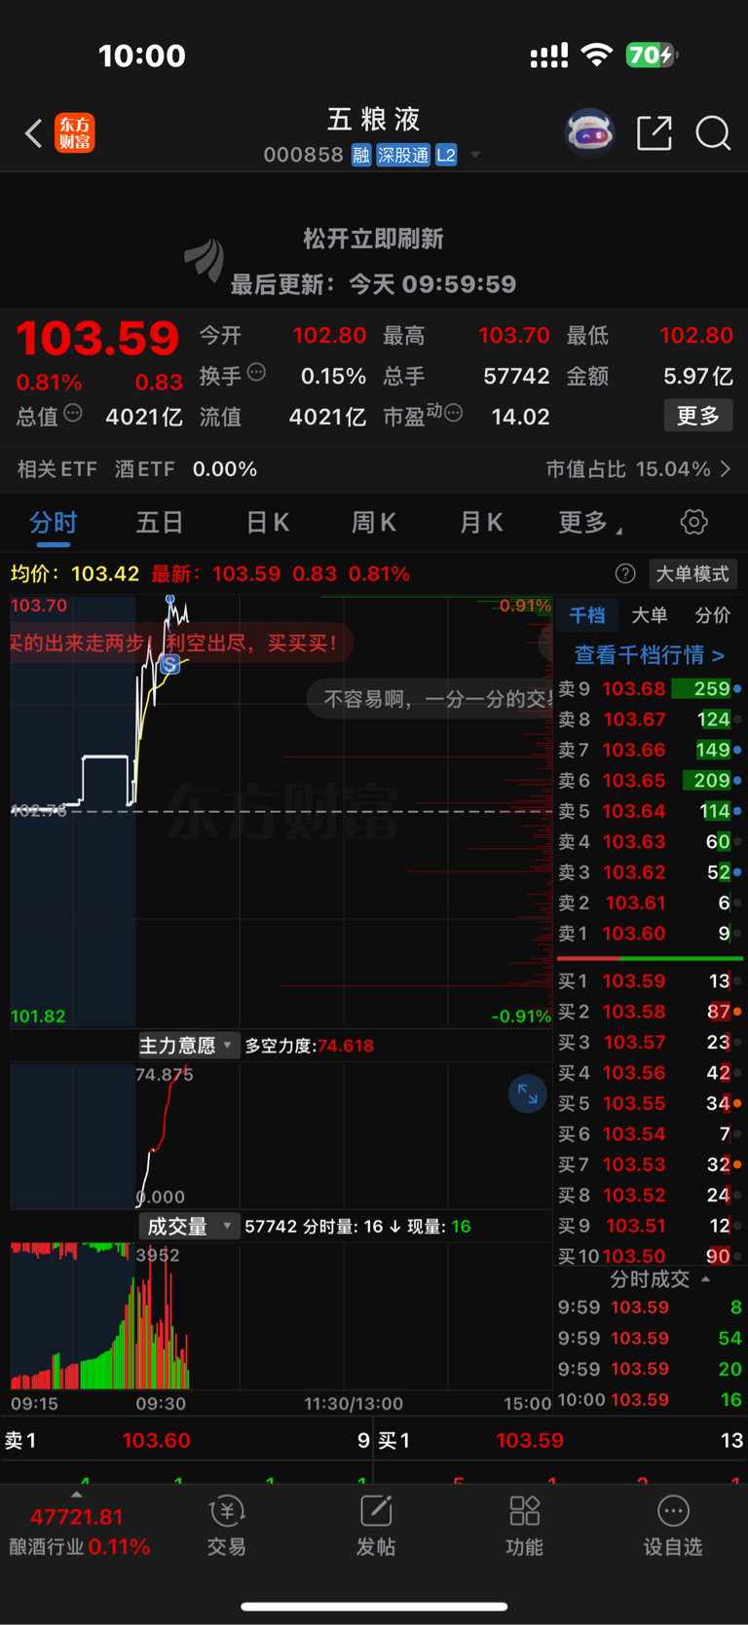Image resolution: width=748 pixels, height=1625 pixels.
Task: Select the 大单 tab
Action: coord(650,615)
